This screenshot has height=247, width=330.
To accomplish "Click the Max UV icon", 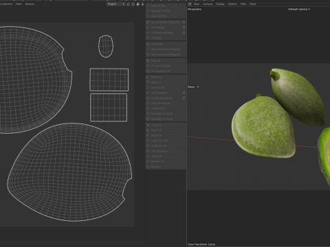I will tap(148, 61).
